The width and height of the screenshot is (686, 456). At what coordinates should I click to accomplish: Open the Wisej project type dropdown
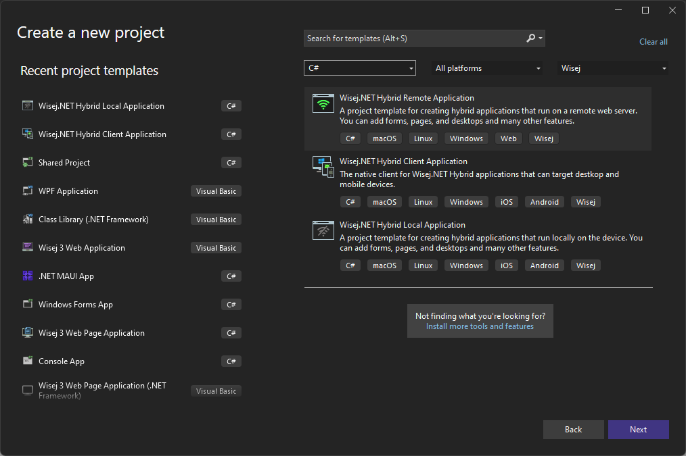612,68
